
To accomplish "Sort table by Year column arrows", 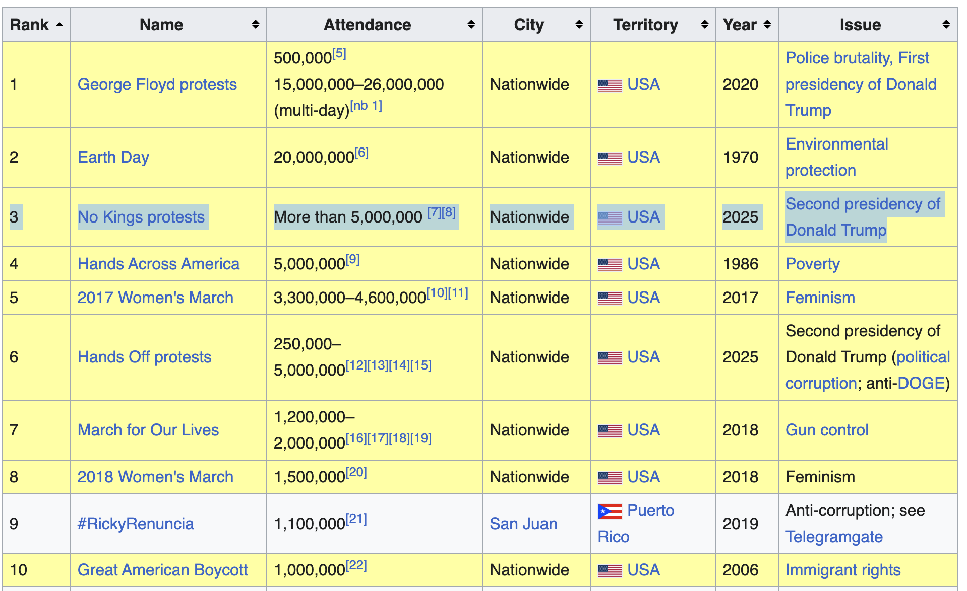I will pyautogui.click(x=767, y=25).
